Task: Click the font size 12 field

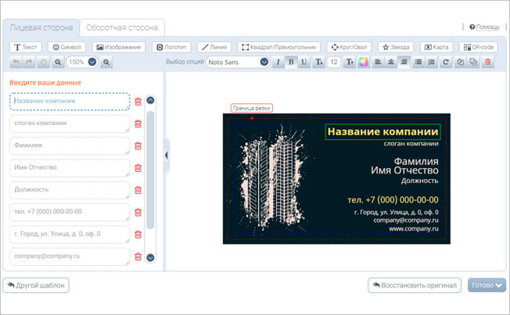Action: 334,62
